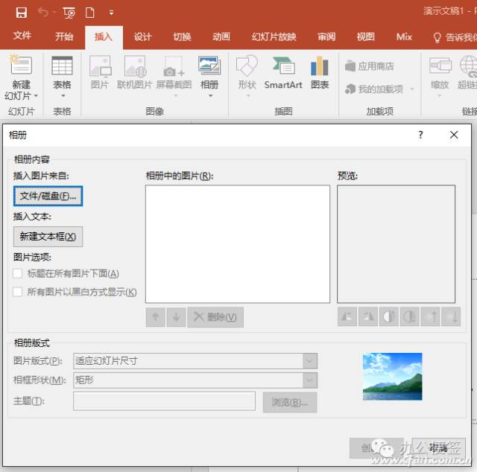This screenshot has height=472, width=477.
Task: Click the Save icon in quick access toolbar
Action: click(22, 13)
